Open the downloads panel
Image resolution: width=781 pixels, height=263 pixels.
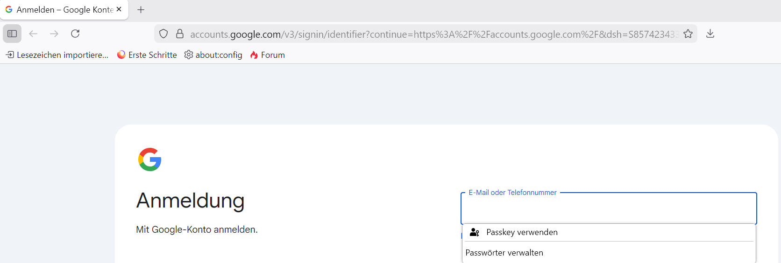click(x=710, y=34)
